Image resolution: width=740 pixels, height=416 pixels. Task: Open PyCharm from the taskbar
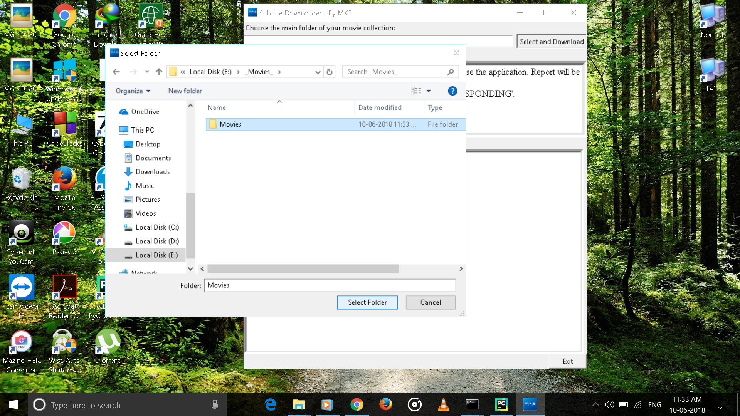coord(501,404)
